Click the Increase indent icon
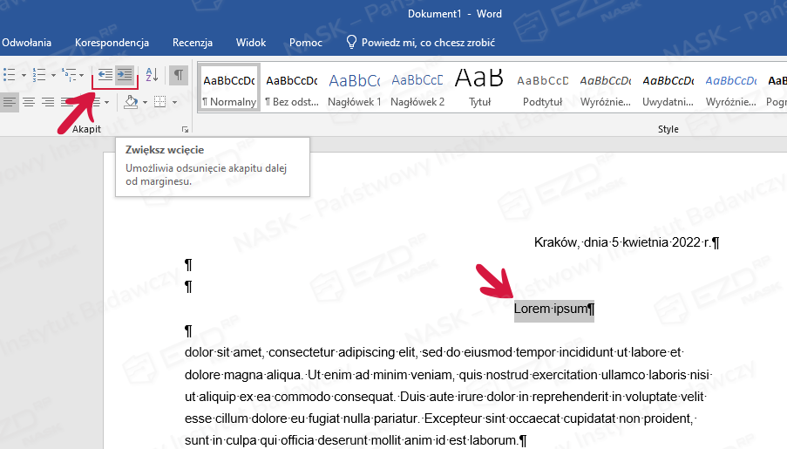The image size is (787, 449). click(x=126, y=75)
